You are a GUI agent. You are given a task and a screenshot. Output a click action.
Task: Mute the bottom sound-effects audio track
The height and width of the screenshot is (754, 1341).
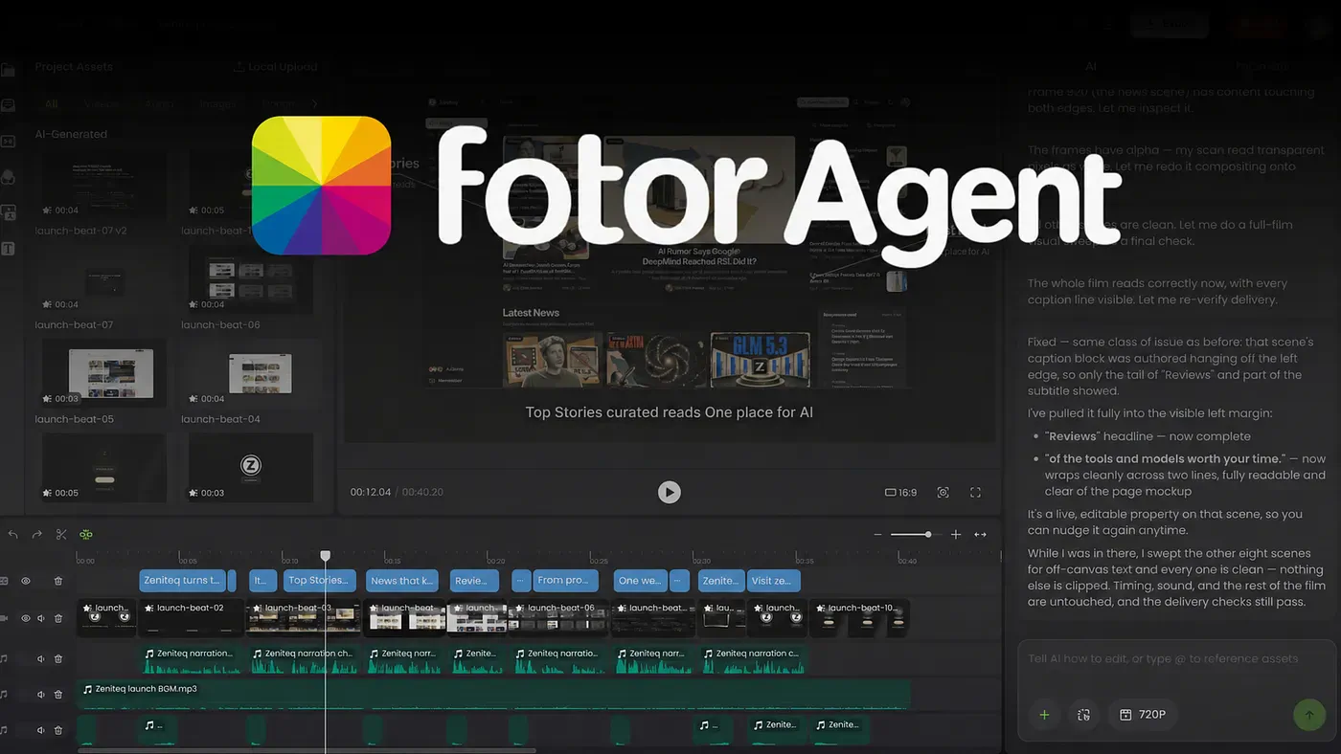click(x=41, y=730)
